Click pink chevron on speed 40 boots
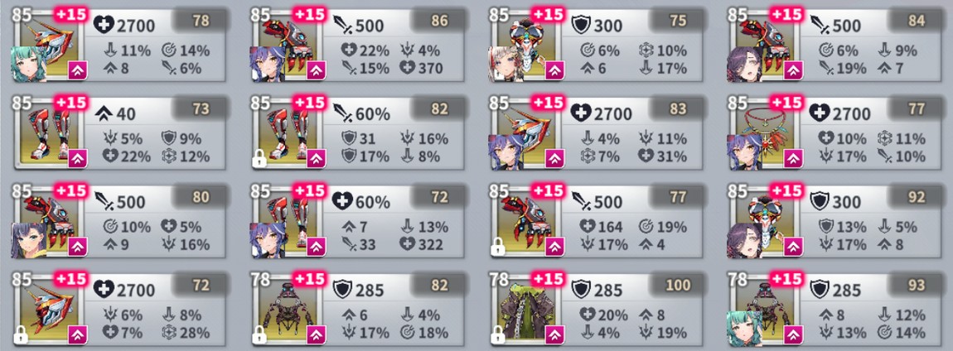This screenshot has height=351, width=953. click(76, 159)
